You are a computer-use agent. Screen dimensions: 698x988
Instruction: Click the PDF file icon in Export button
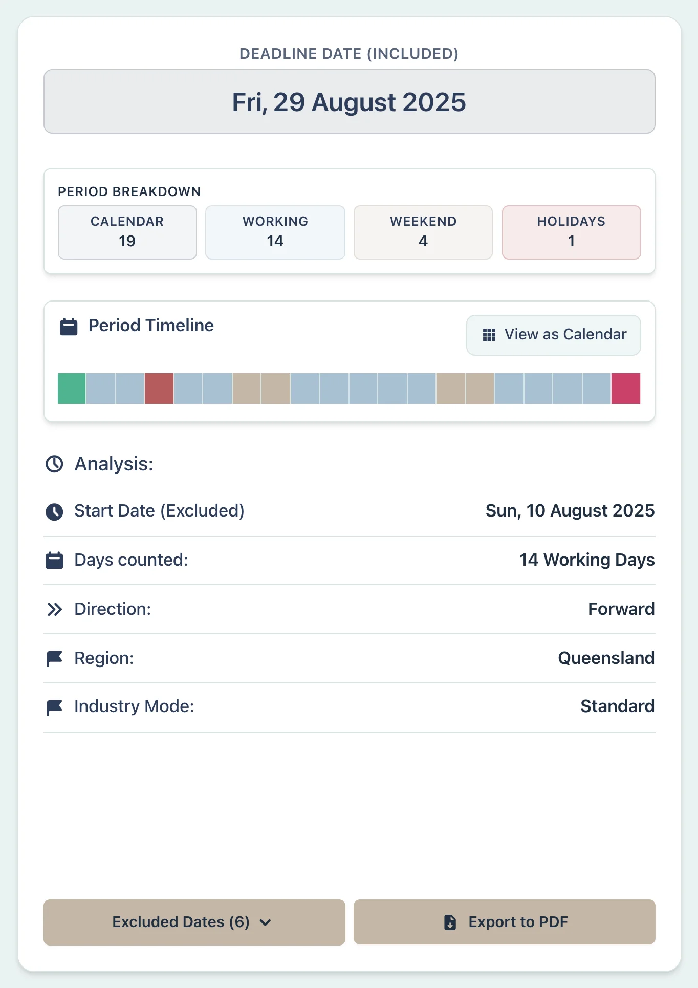coord(450,922)
